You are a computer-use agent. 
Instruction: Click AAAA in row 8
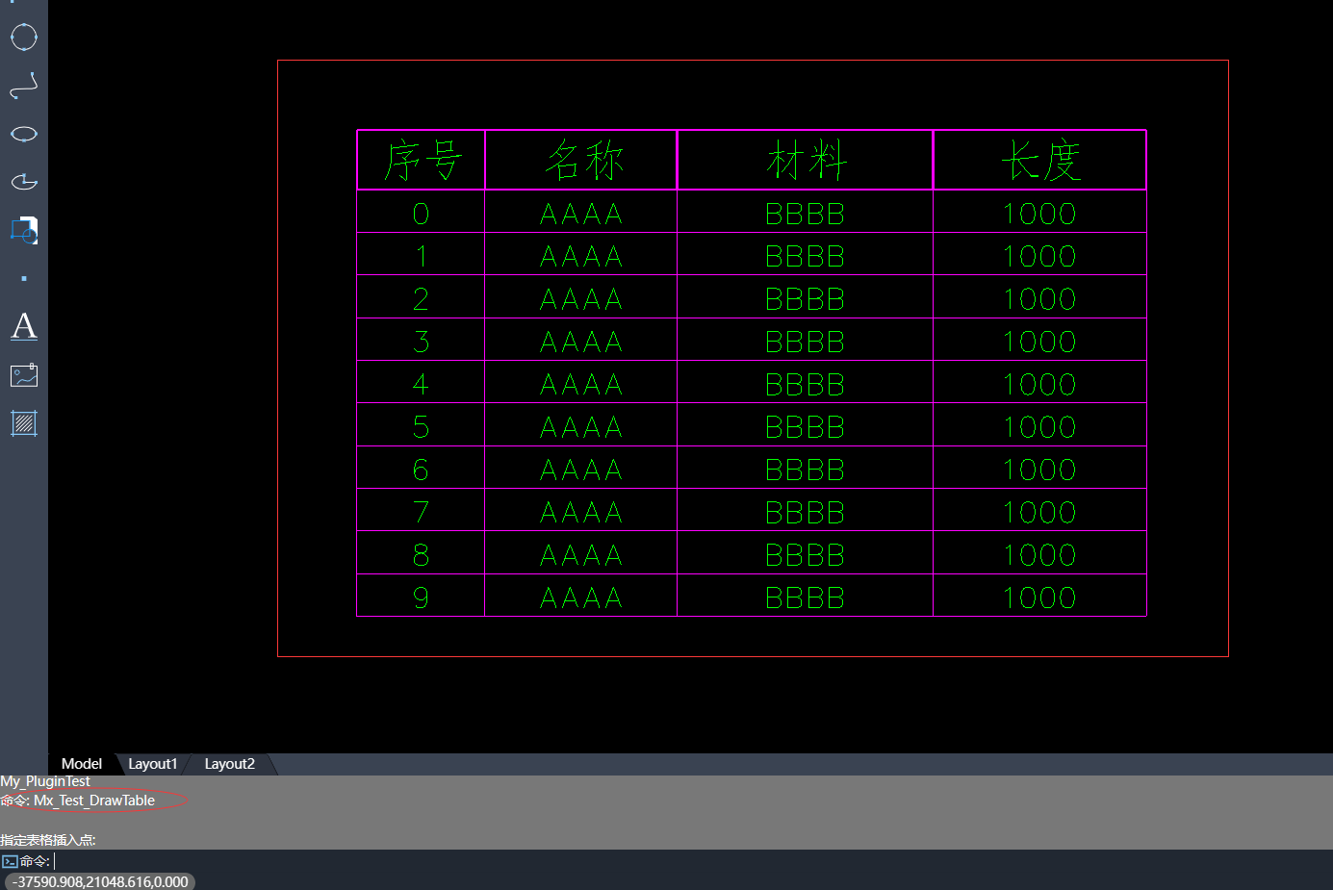tap(581, 555)
